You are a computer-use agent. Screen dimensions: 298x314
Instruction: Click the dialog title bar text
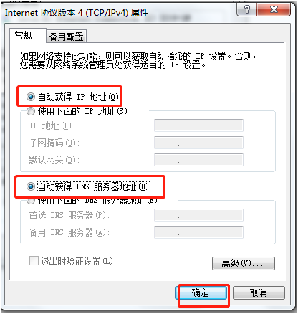(x=77, y=13)
